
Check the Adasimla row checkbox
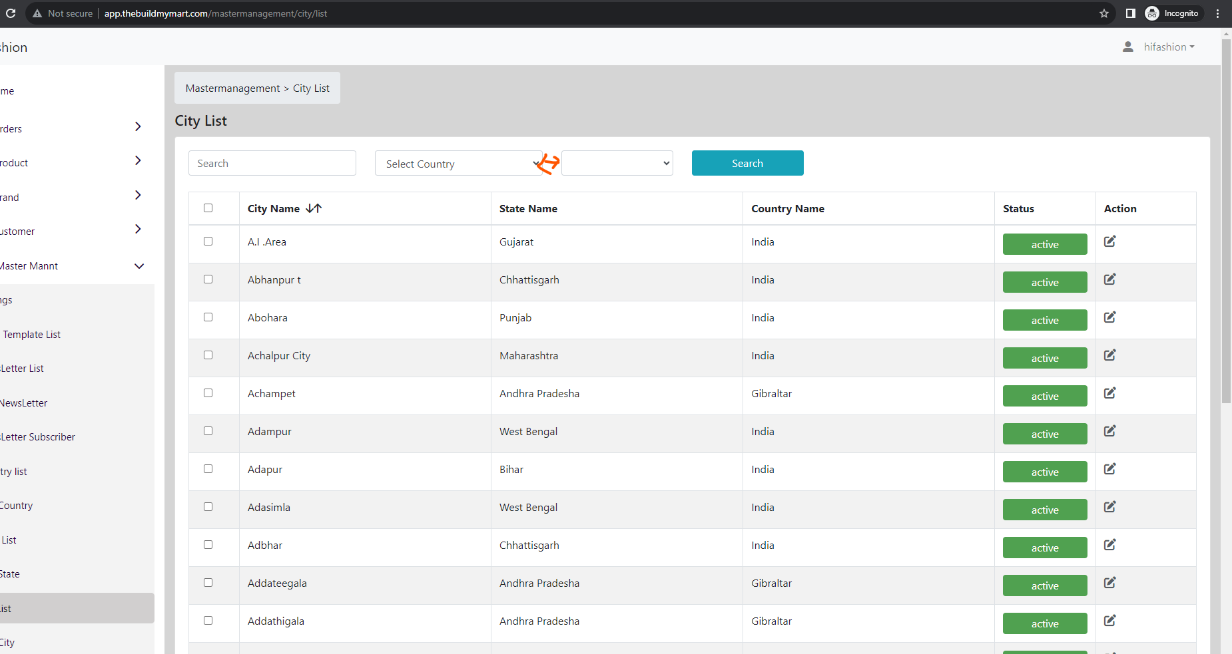tap(208, 506)
